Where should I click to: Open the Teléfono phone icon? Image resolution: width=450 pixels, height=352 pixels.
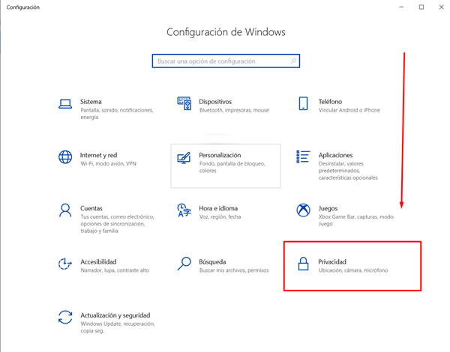[303, 103]
